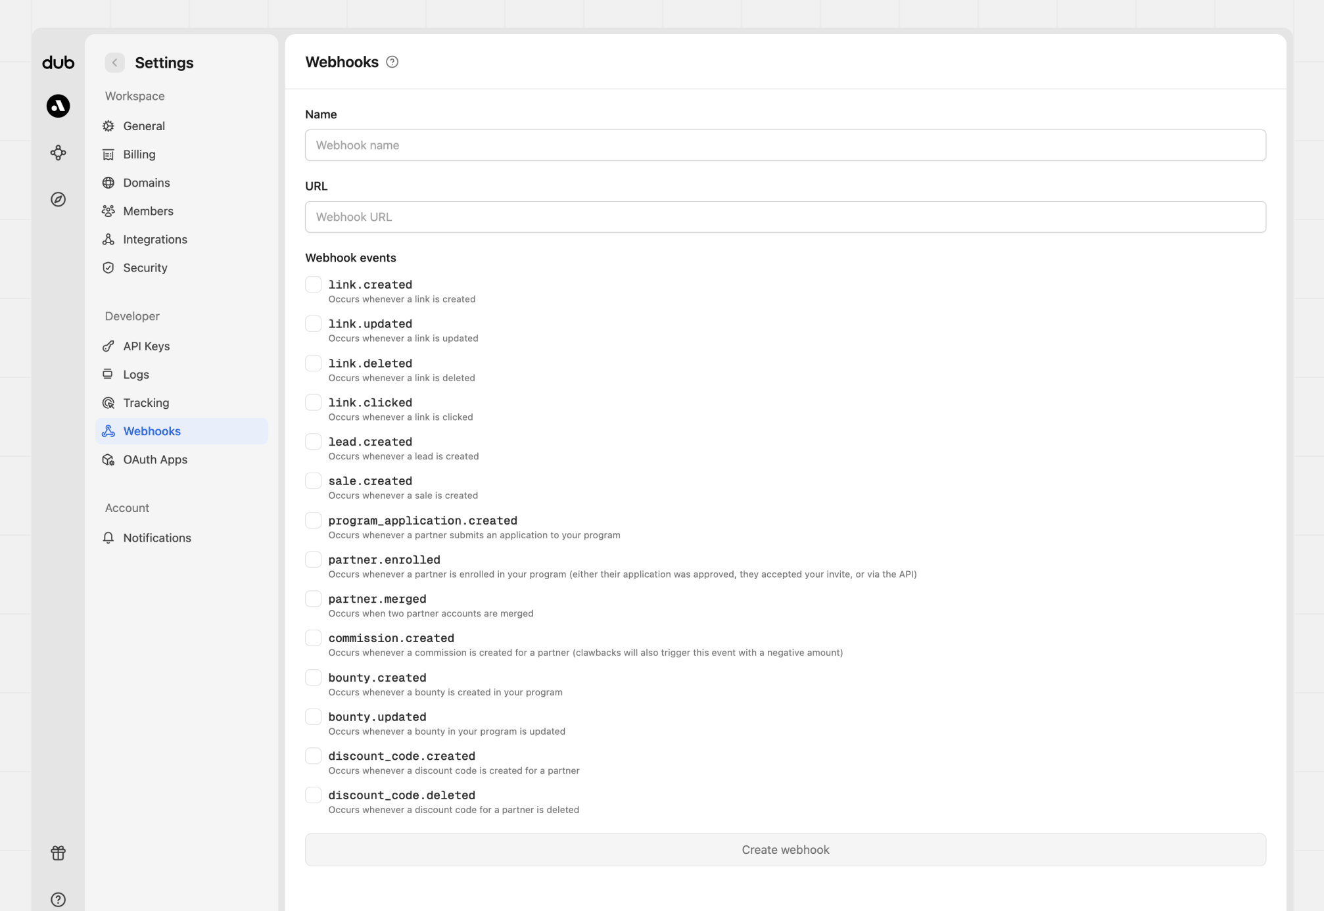Check the sale.created event
Viewport: 1324px width, 911px height.
point(314,480)
